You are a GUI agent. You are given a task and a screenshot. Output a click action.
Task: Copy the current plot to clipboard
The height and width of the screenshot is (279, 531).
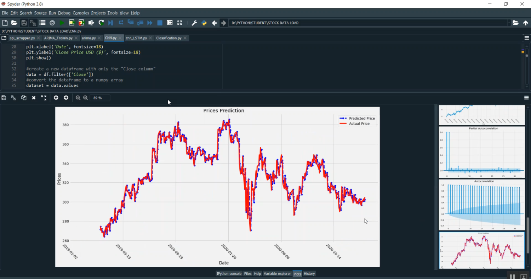pos(23,98)
